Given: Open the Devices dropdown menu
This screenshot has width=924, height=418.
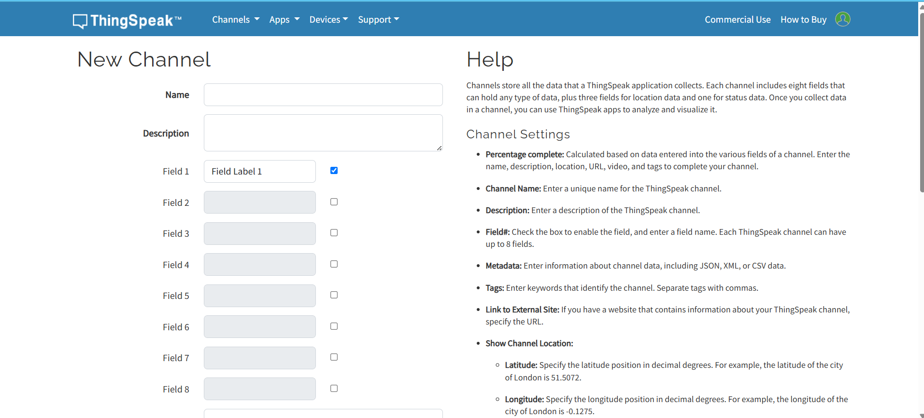Looking at the screenshot, I should [328, 20].
